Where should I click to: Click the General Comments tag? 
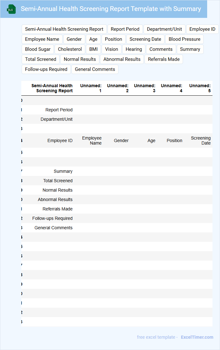tap(95, 69)
